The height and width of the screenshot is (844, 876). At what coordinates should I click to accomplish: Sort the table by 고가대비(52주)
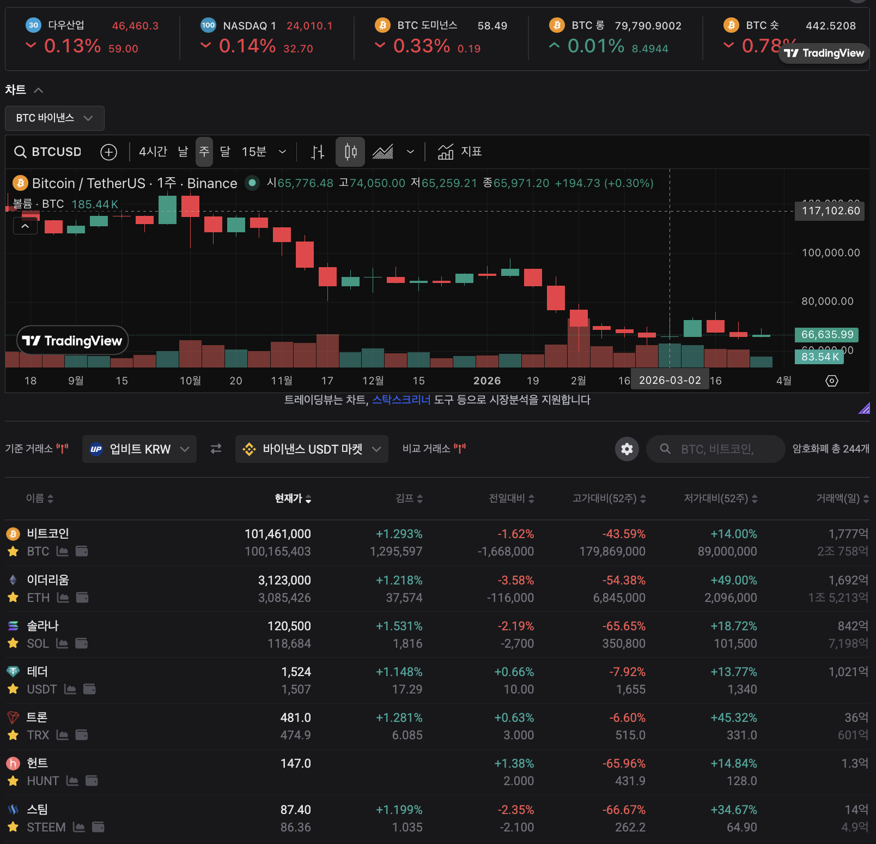(609, 498)
